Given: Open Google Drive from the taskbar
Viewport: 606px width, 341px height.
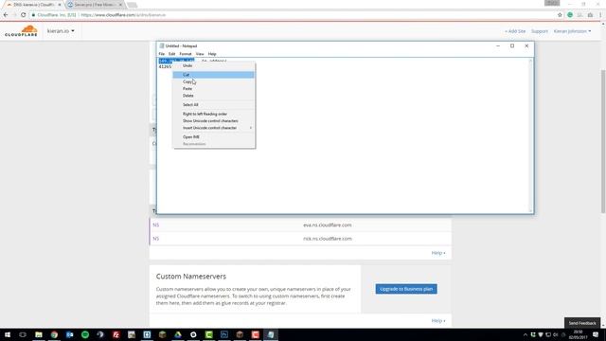Looking at the screenshot, I should 178,334.
